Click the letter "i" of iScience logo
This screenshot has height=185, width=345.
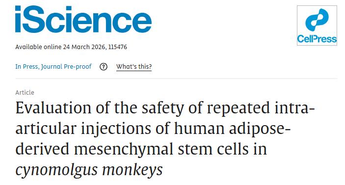tap(18, 19)
